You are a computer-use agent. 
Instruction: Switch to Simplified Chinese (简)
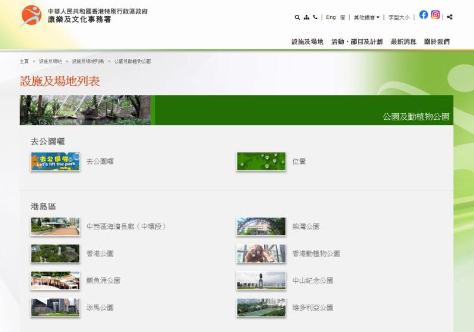coord(343,17)
